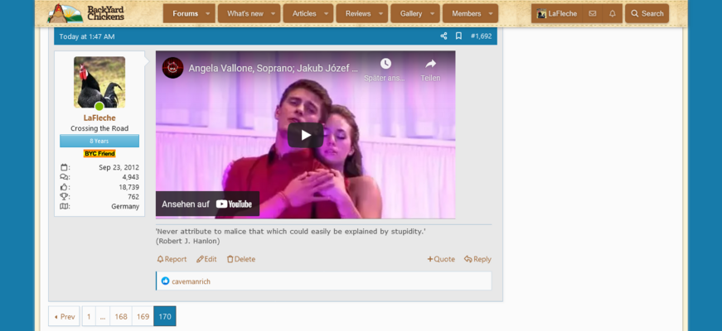The image size is (722, 331).
Task: Click the 'BYC Friend' badge
Action: pos(99,154)
